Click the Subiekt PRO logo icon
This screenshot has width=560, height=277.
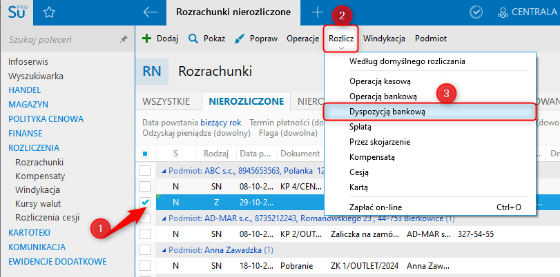click(17, 12)
